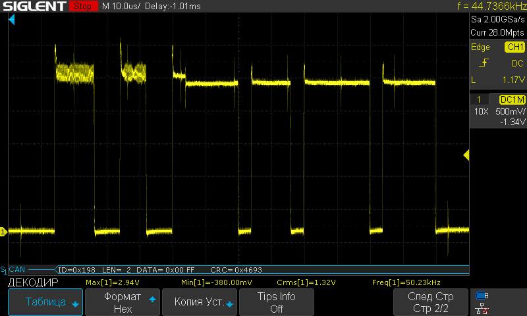Select the channel 1 number tab

click(479, 99)
